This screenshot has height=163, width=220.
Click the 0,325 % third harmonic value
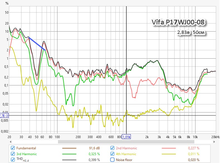[x=94, y=154]
